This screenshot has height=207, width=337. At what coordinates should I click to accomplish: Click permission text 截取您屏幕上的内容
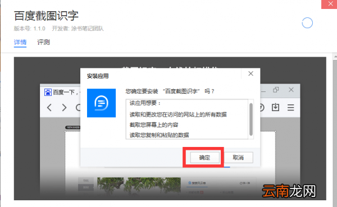point(154,125)
